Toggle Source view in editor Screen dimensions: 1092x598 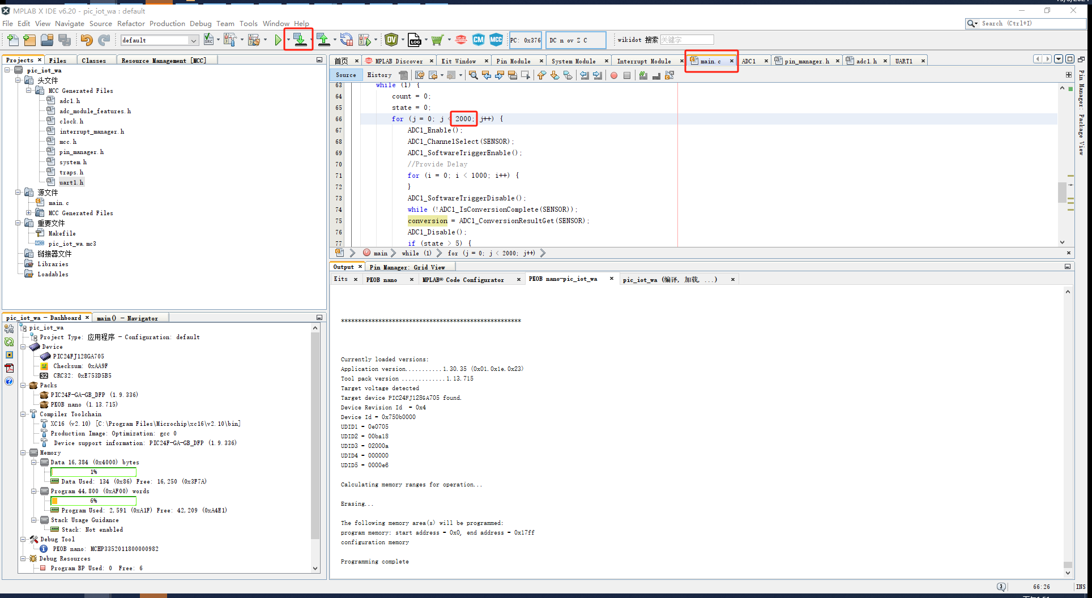coord(346,75)
